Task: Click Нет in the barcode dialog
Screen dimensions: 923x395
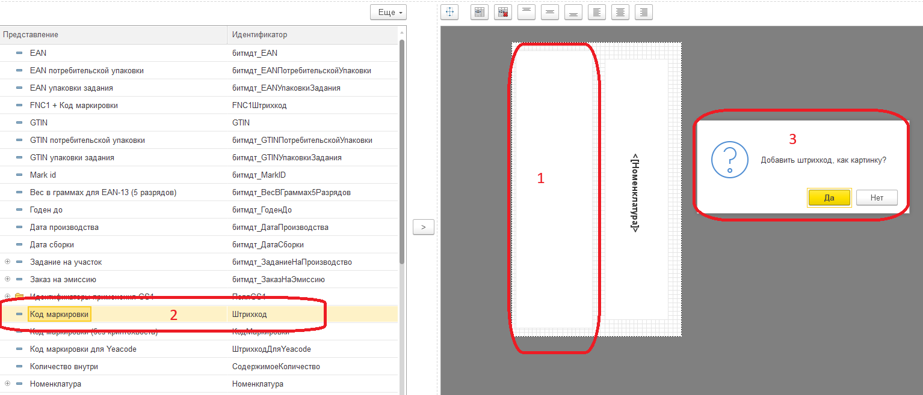Action: point(877,197)
